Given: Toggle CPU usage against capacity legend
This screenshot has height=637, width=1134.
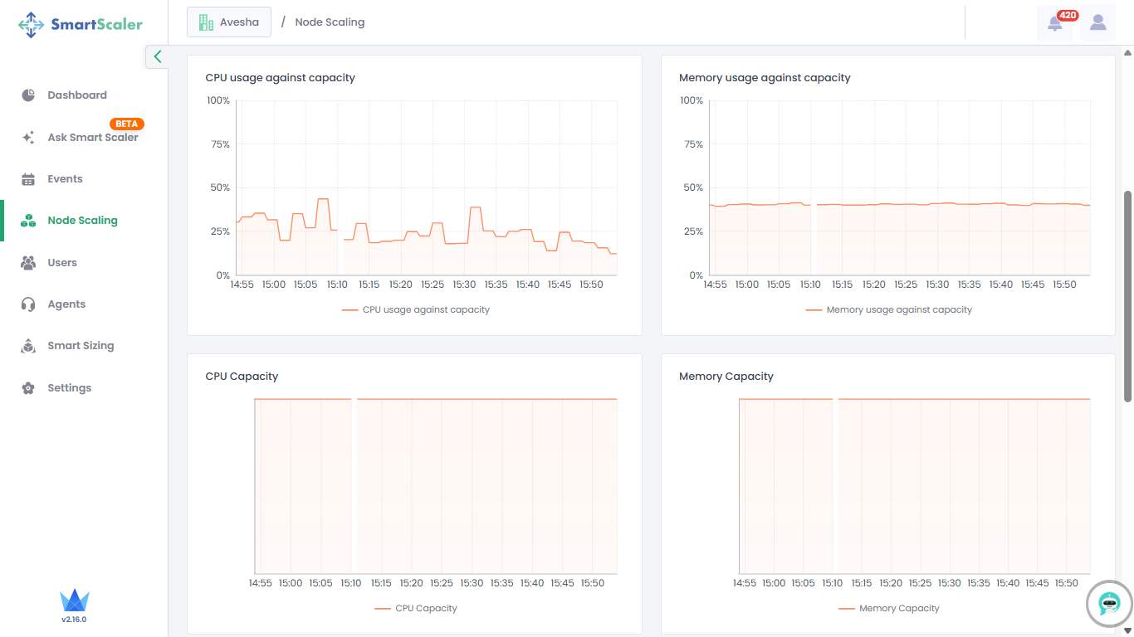Looking at the screenshot, I should [x=416, y=309].
